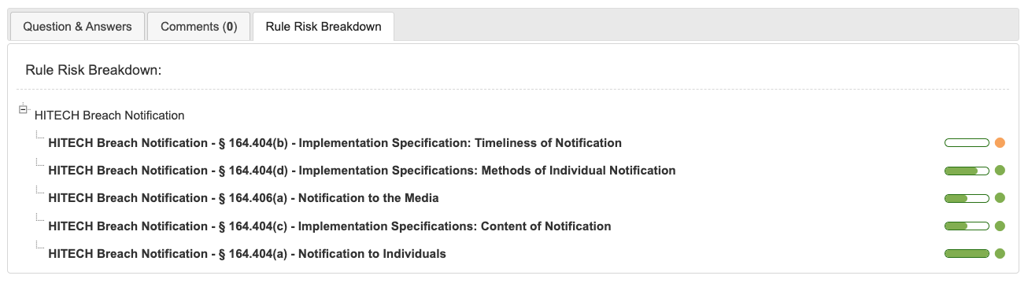Viewport: 1028px width, 283px height.
Task: Open § 164.406(a) Notification to the Media rule
Action: click(243, 198)
